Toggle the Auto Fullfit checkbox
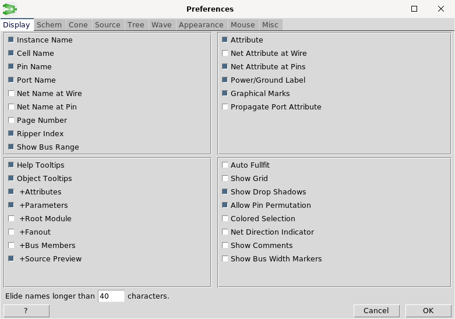The image size is (455, 319). [x=225, y=165]
